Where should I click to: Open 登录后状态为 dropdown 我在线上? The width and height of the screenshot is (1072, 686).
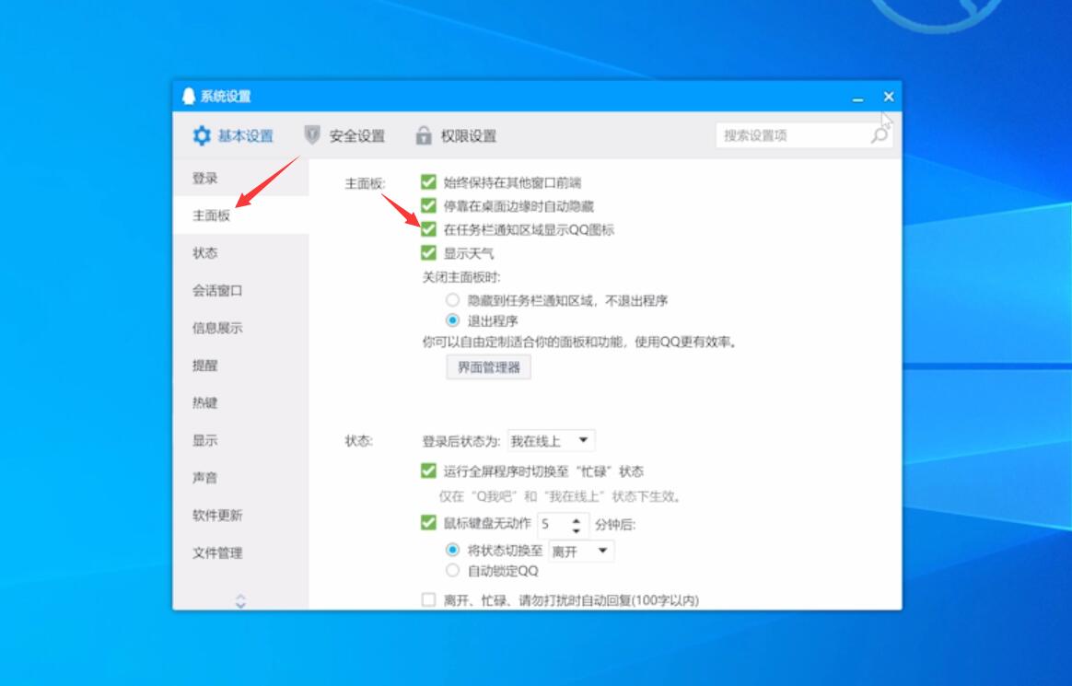click(x=551, y=441)
